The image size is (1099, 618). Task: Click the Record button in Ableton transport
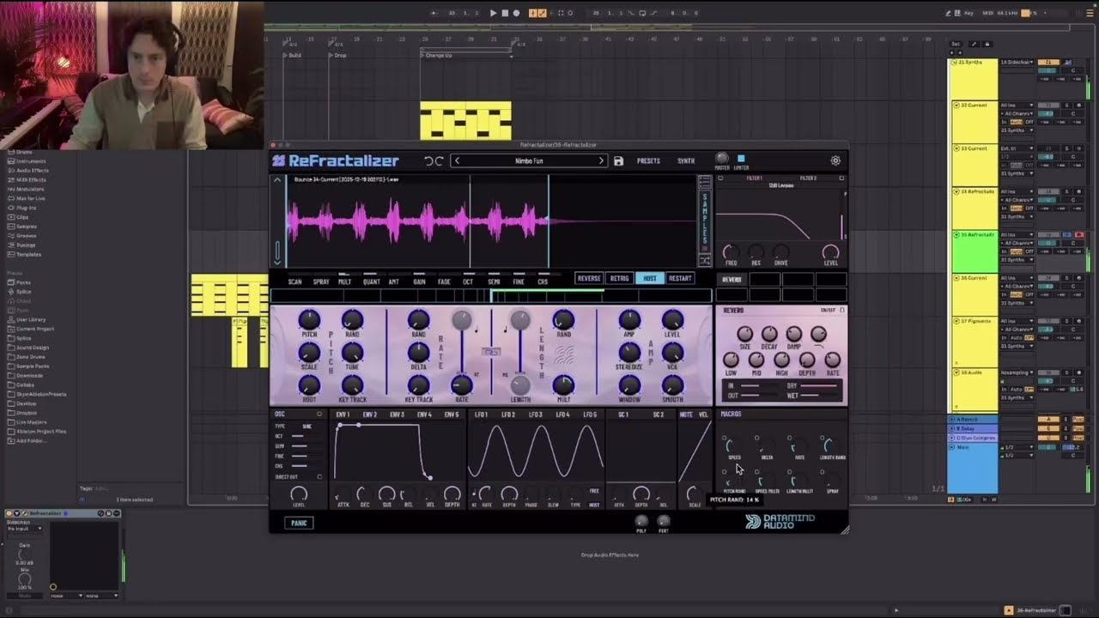pos(516,13)
